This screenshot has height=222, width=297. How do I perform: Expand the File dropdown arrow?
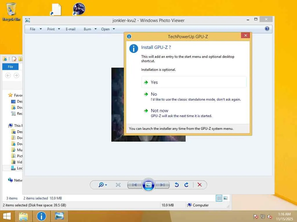click(x=41, y=29)
